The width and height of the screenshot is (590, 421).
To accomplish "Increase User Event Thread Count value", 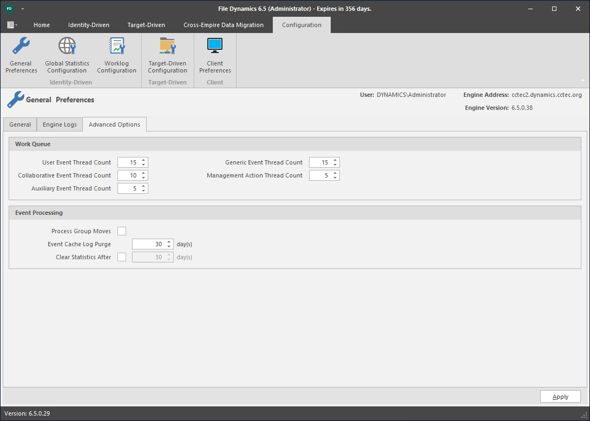I will pos(143,160).
